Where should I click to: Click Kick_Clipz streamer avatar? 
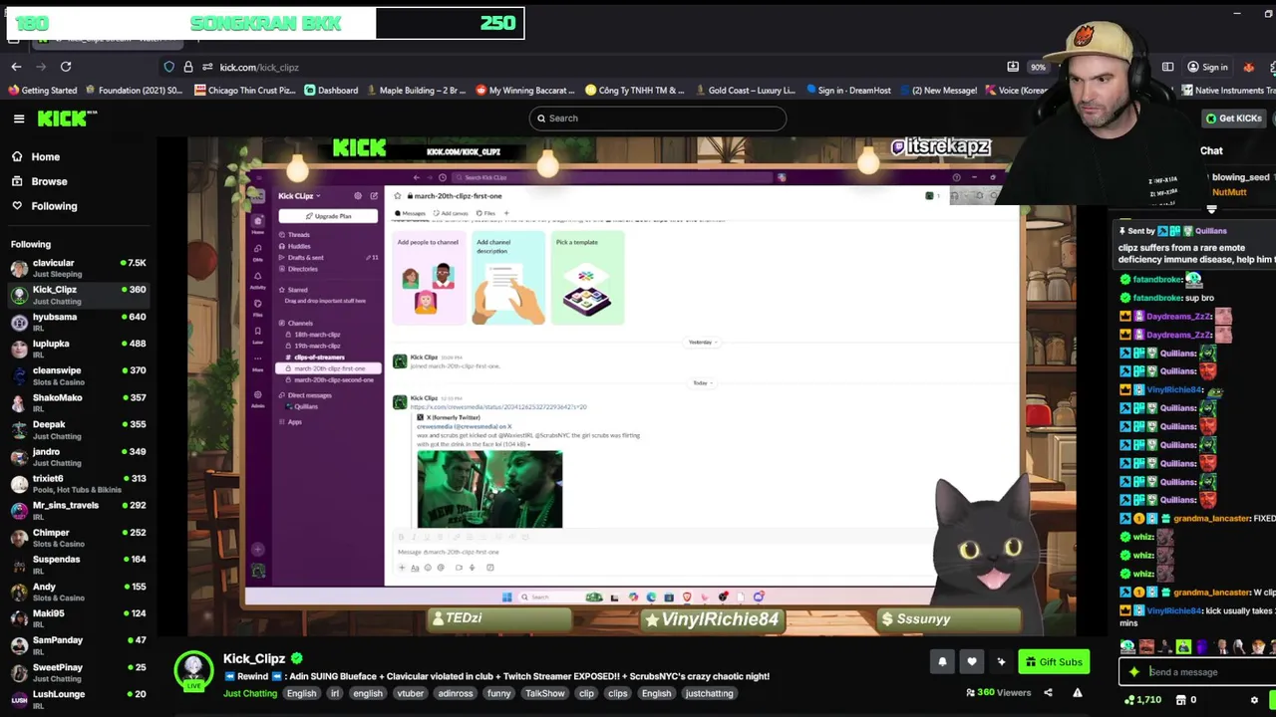[193, 670]
